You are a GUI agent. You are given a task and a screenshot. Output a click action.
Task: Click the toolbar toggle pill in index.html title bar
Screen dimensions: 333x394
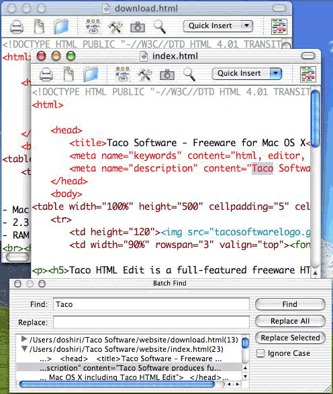click(308, 56)
